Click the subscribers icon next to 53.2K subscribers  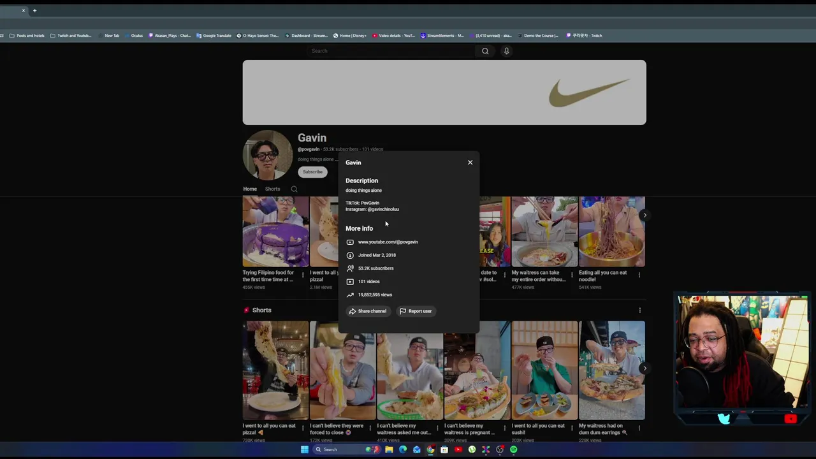click(x=350, y=268)
